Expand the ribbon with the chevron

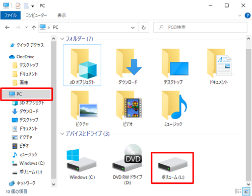(x=240, y=16)
